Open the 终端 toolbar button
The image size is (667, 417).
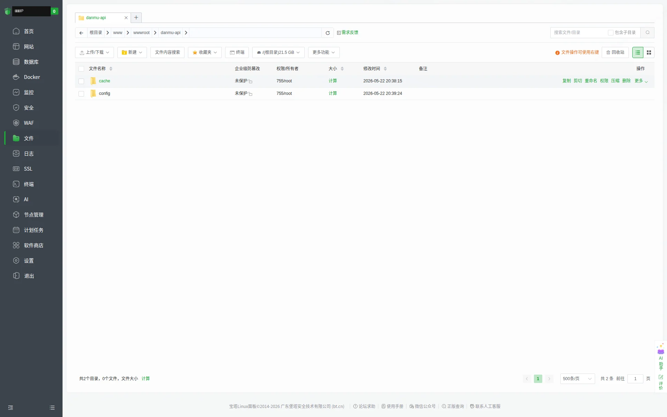click(237, 52)
